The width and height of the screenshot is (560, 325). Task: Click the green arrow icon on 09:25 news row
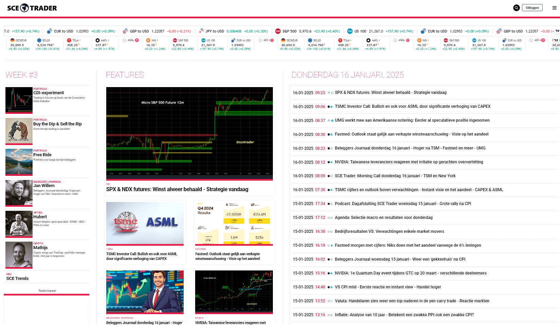pos(329,93)
